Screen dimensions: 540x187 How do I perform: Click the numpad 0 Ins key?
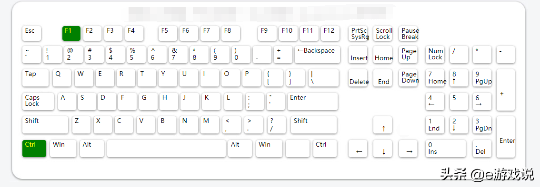coord(446,148)
